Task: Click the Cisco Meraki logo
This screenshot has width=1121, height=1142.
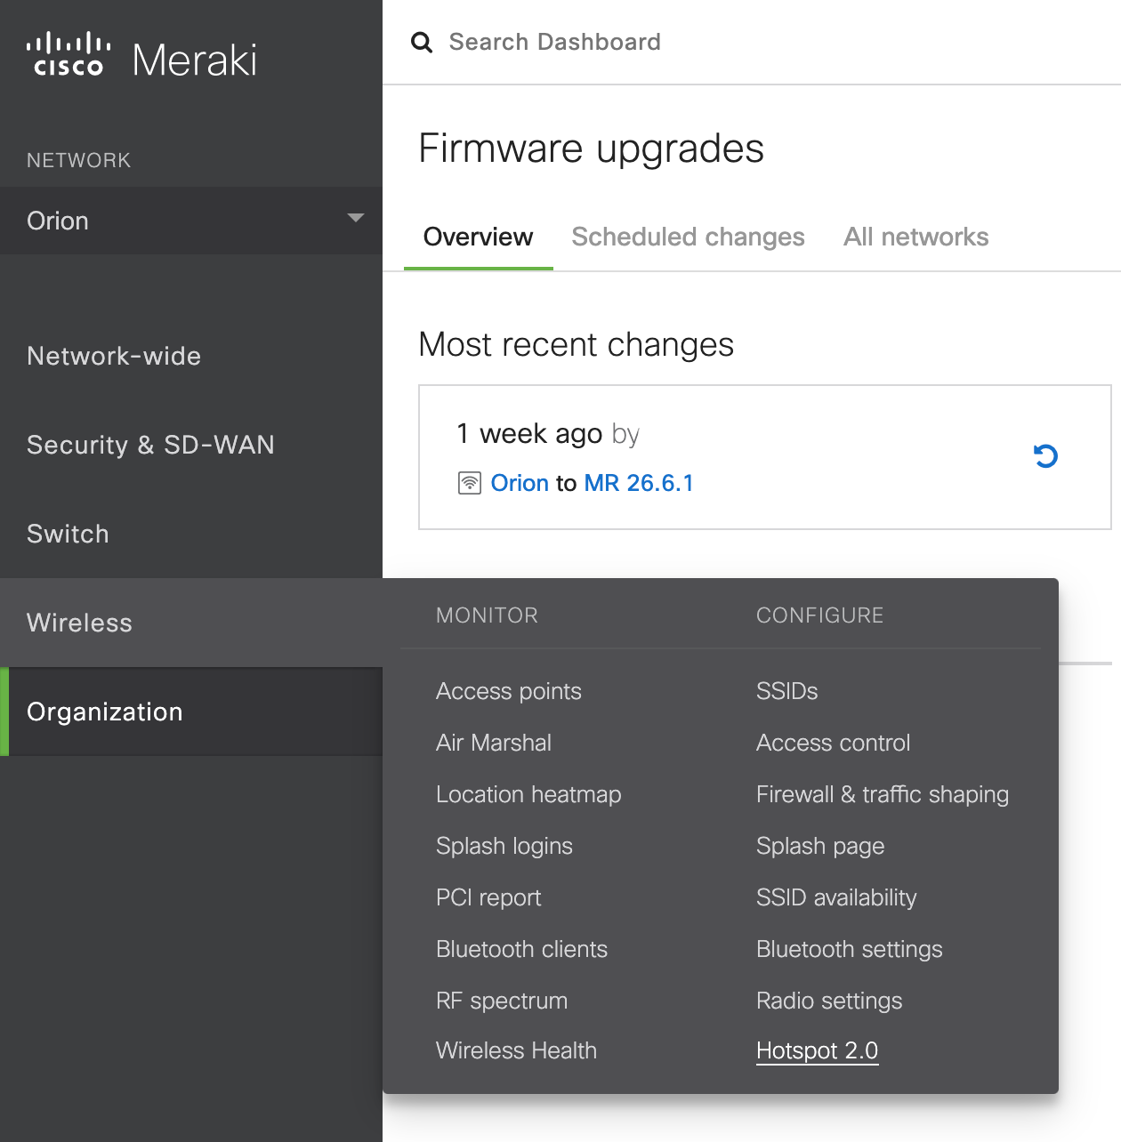Action: coord(141,57)
